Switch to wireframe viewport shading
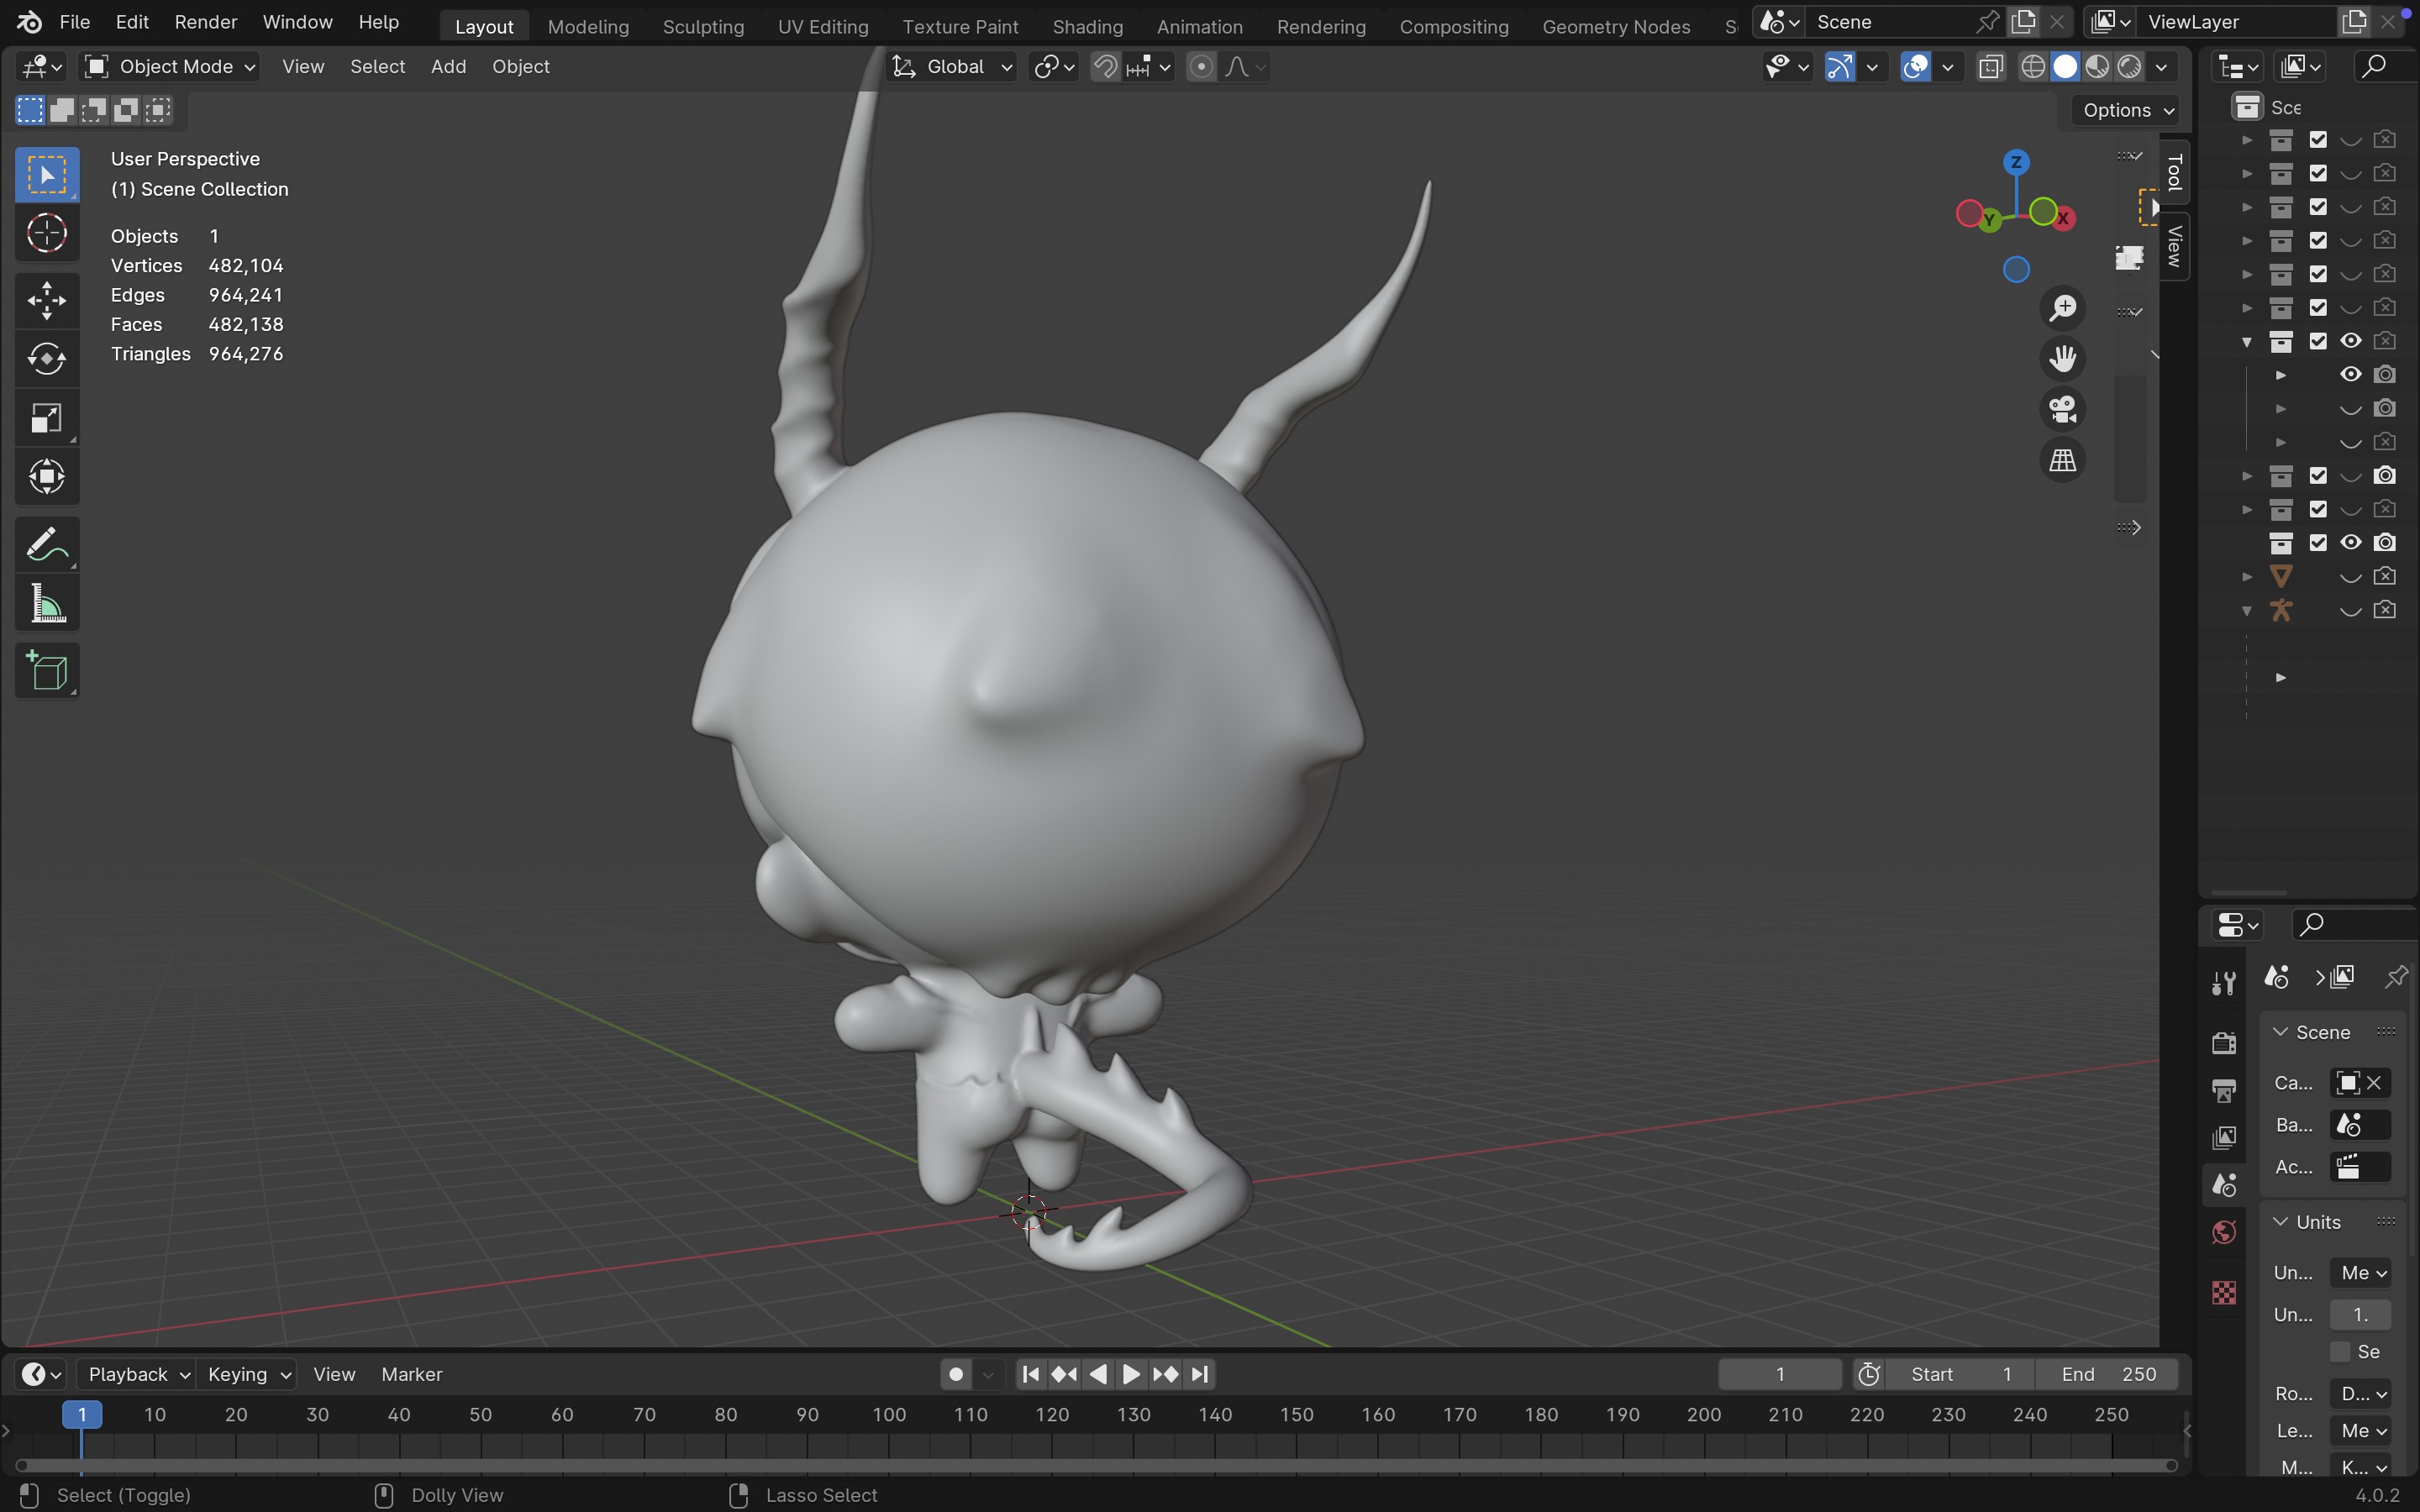 click(x=2033, y=67)
